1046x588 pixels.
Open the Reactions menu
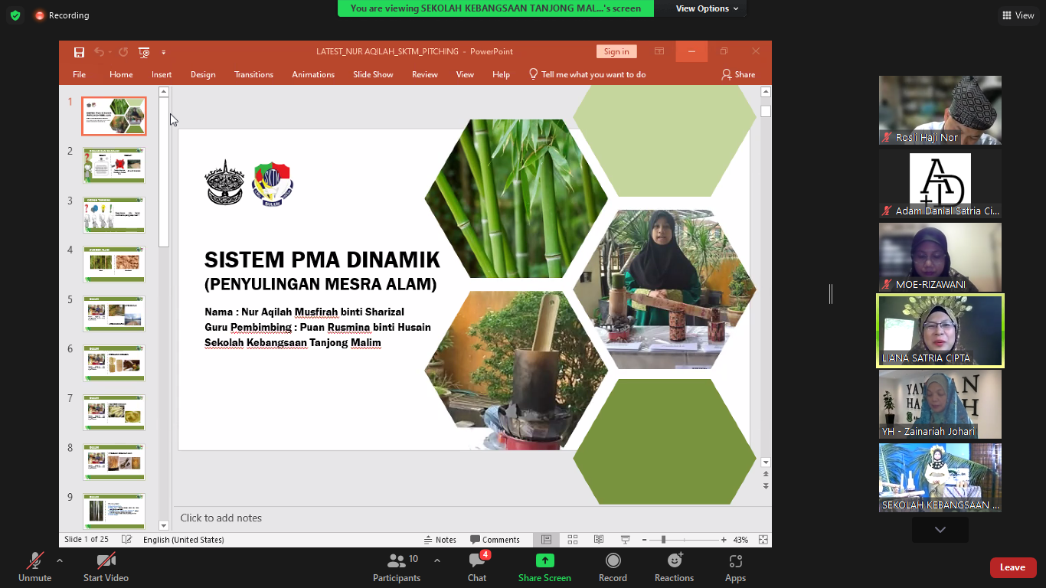[674, 567]
